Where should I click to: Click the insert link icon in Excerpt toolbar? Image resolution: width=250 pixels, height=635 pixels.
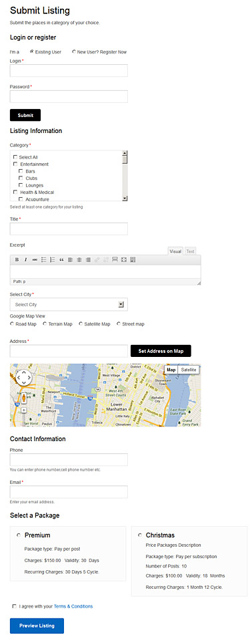pos(97,259)
